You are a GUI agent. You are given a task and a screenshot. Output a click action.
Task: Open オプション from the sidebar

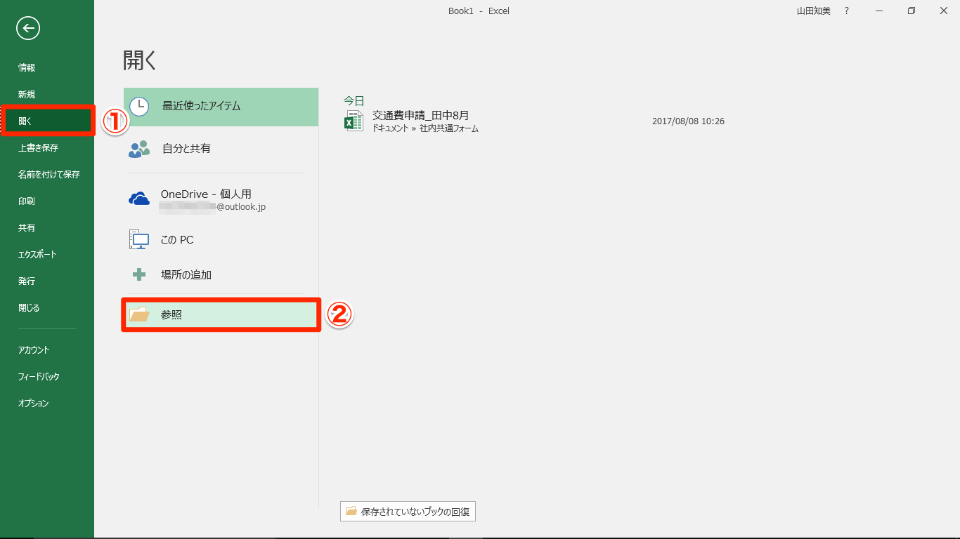47,403
